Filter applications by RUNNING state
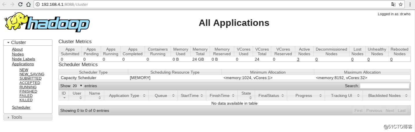This screenshot has height=132, width=415. pos(28,87)
